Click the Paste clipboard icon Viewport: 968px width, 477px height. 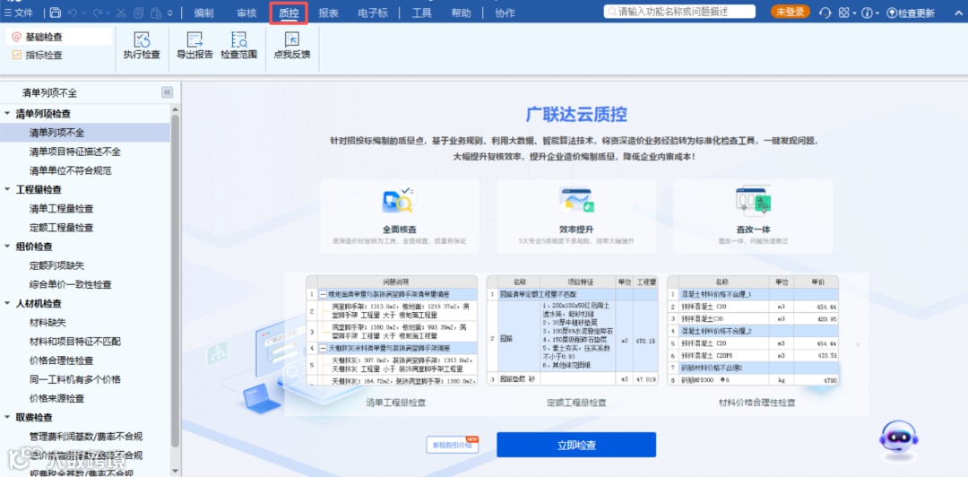156,13
